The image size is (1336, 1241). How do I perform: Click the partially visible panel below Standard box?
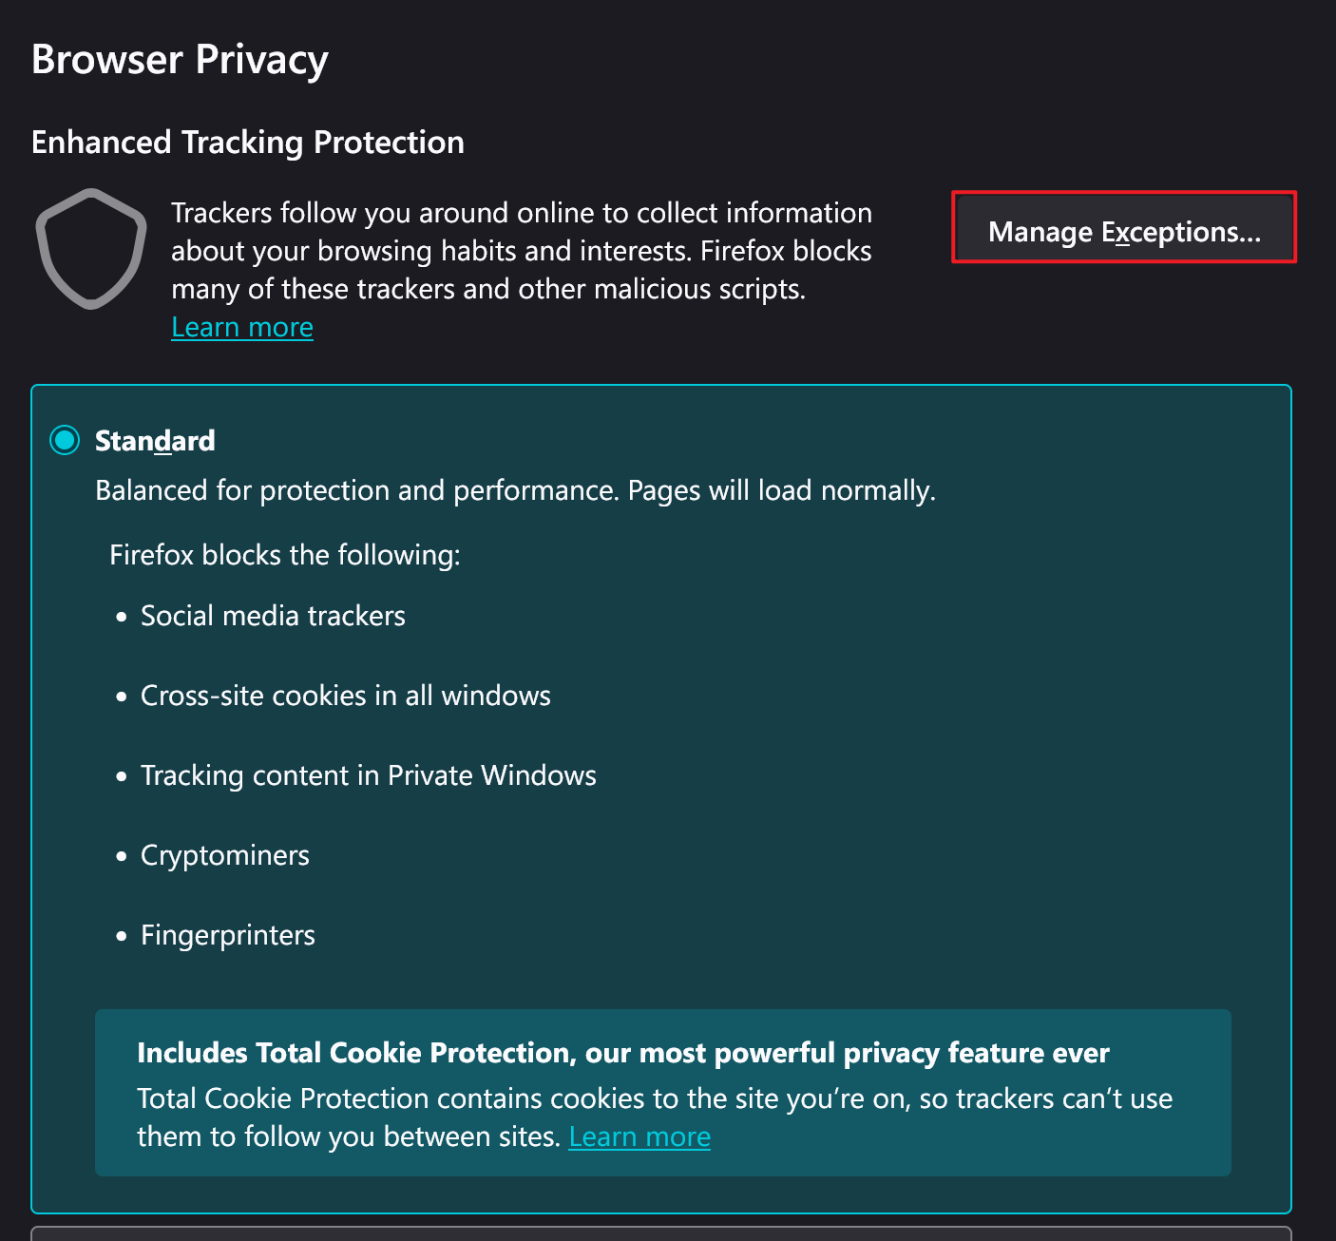(x=661, y=1233)
